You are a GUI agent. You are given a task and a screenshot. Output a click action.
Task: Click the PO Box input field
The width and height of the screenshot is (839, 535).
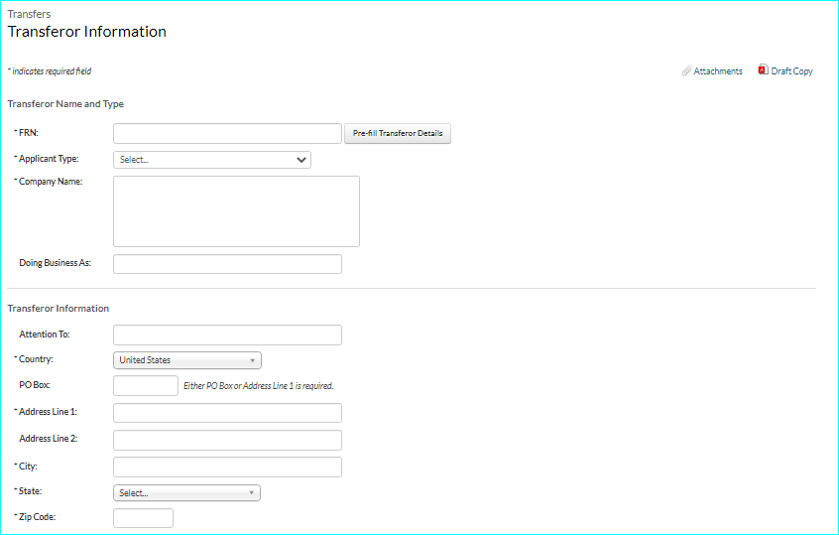146,385
